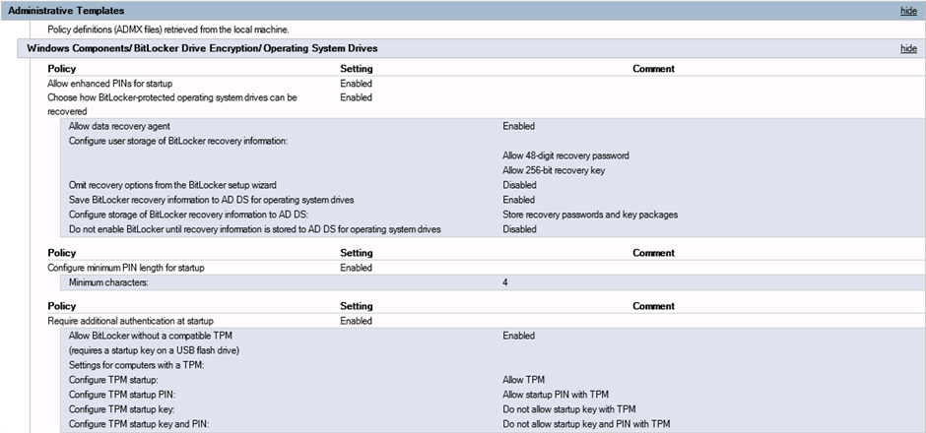Select 'Allow enhanced PINs for startup' policy
926x433 pixels.
coord(110,84)
